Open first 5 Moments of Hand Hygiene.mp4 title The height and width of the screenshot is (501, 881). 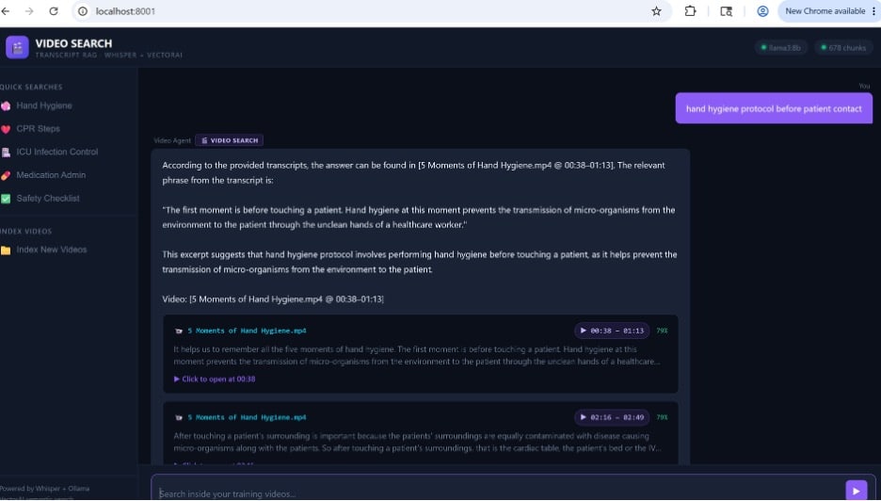click(247, 331)
